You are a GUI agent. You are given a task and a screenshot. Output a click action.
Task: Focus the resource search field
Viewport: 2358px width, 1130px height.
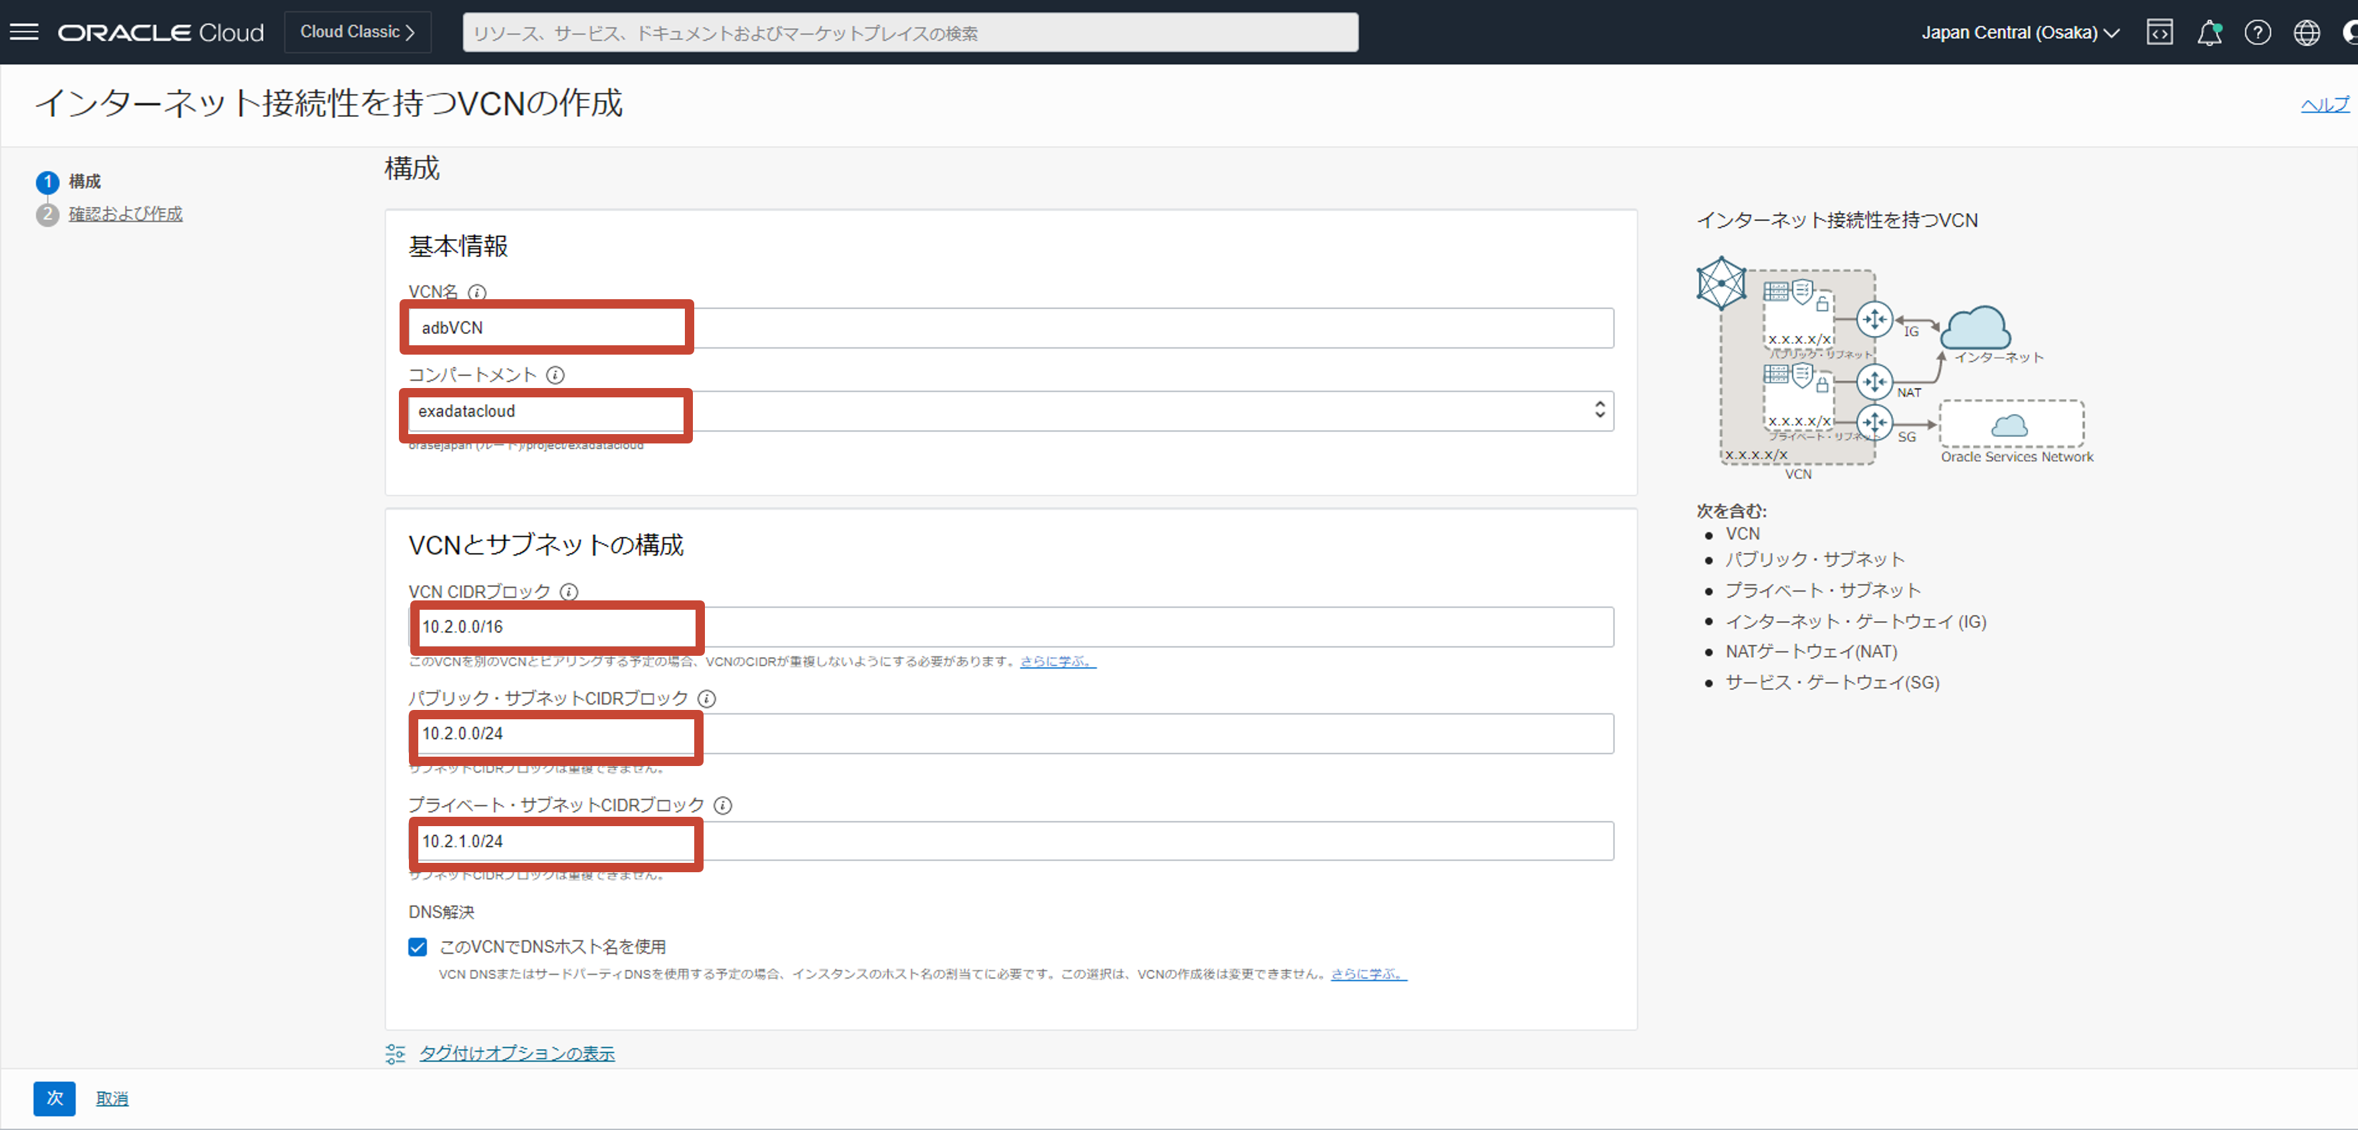pyautogui.click(x=910, y=33)
